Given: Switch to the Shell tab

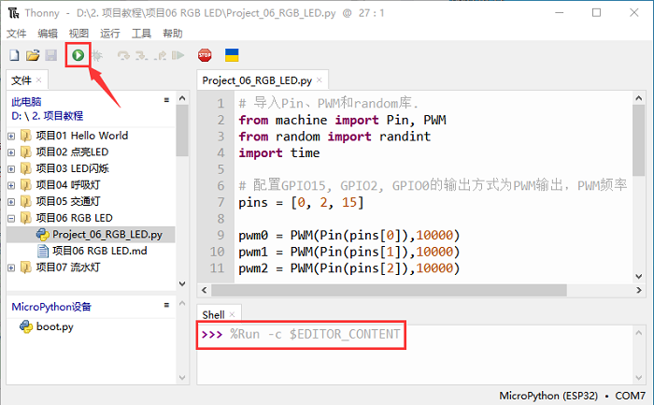Looking at the screenshot, I should (x=214, y=314).
